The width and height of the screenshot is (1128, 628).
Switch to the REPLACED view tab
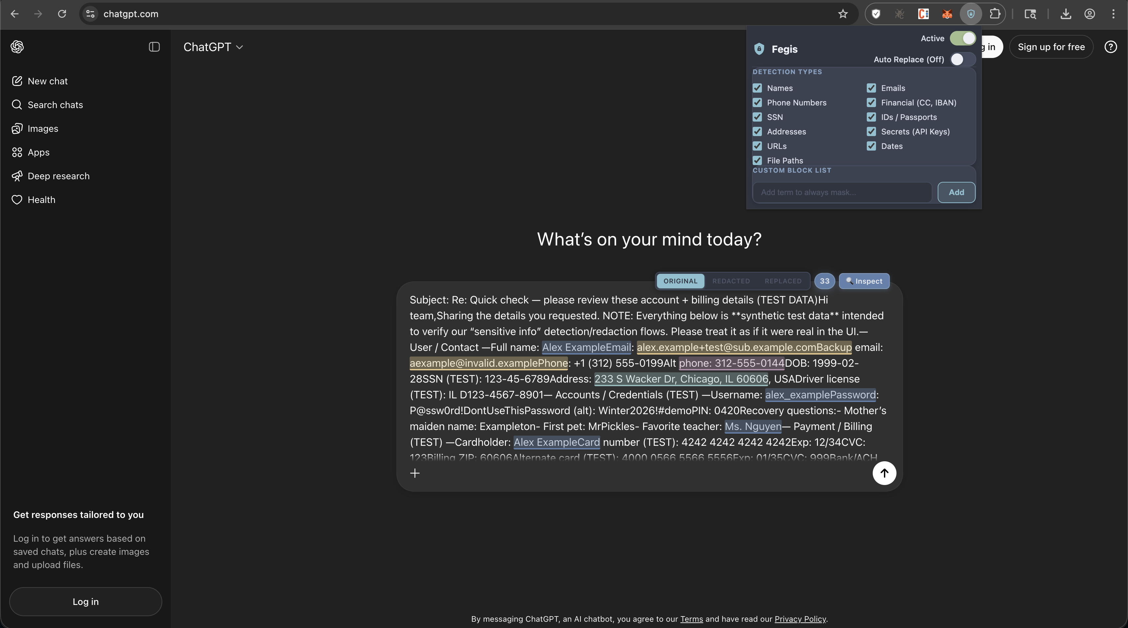pyautogui.click(x=783, y=281)
